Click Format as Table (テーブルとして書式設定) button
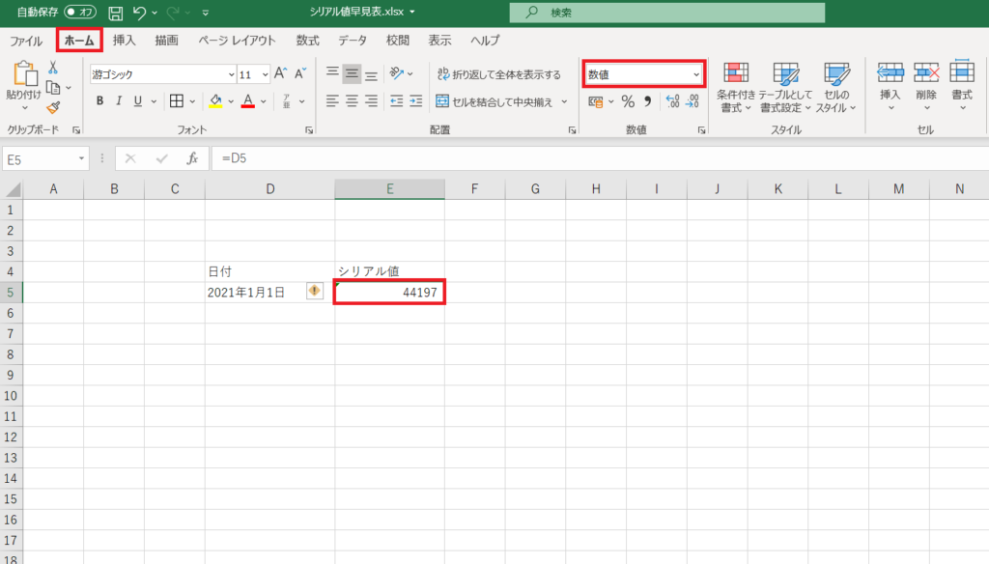 (785, 87)
